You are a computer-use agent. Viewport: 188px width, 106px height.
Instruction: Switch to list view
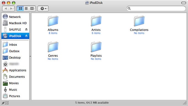click(x=26, y=9)
